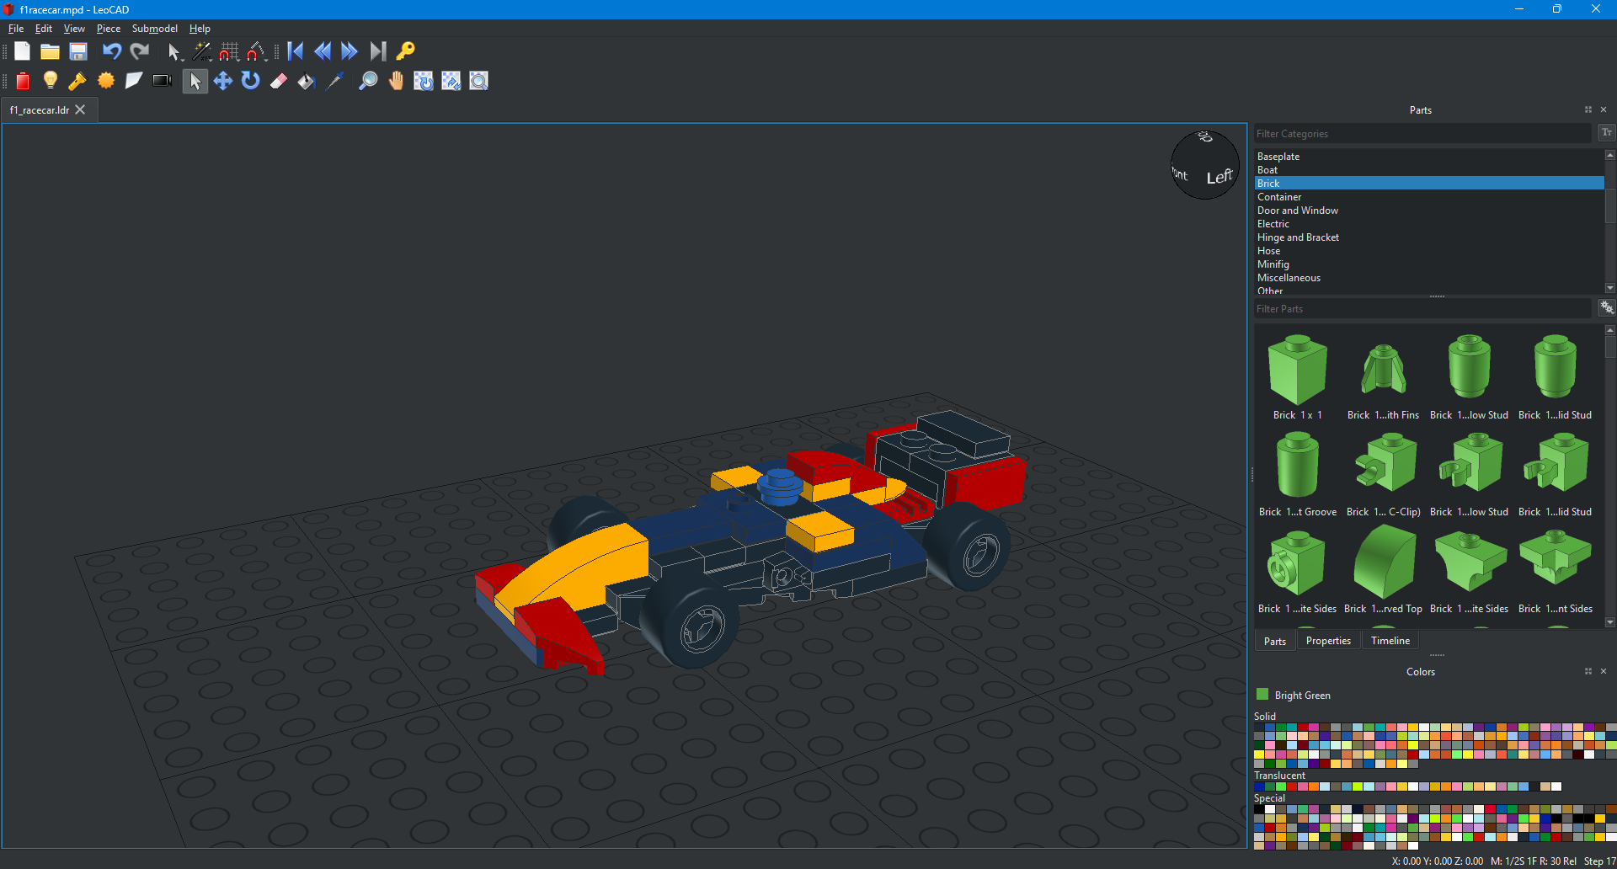1617x869 pixels.
Task: Undo the last action
Action: [x=111, y=51]
